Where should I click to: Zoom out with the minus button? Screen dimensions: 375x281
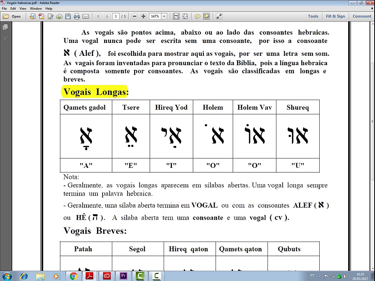tap(134, 16)
